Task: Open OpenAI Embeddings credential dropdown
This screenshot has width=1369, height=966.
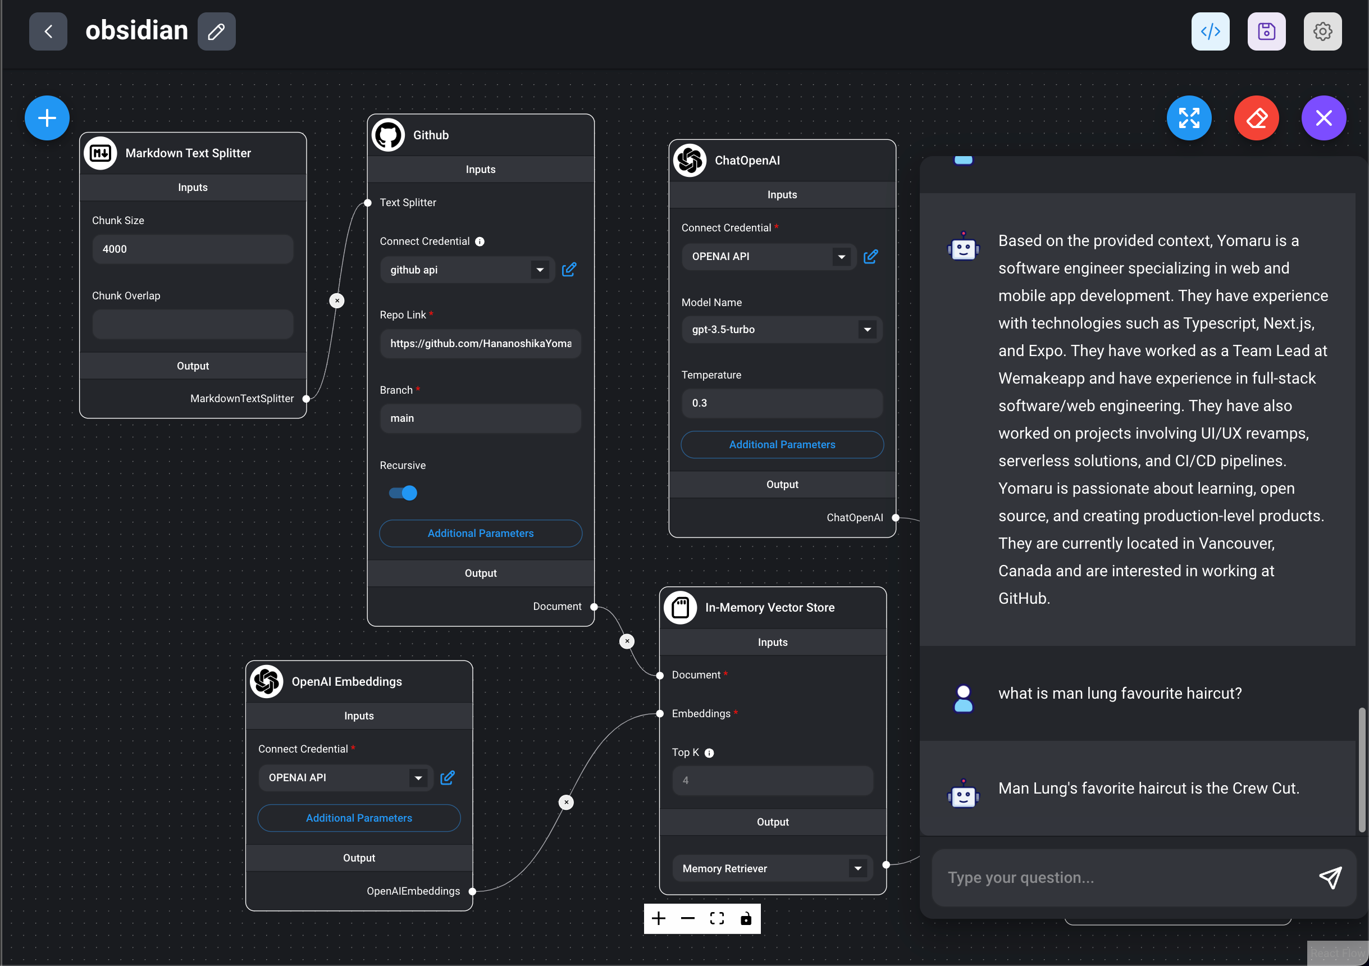Action: coord(418,777)
